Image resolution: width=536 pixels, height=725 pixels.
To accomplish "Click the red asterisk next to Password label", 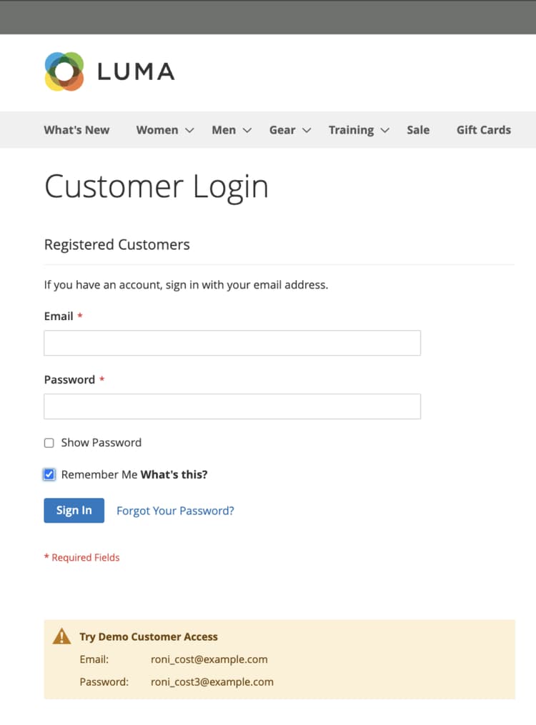I will point(101,379).
